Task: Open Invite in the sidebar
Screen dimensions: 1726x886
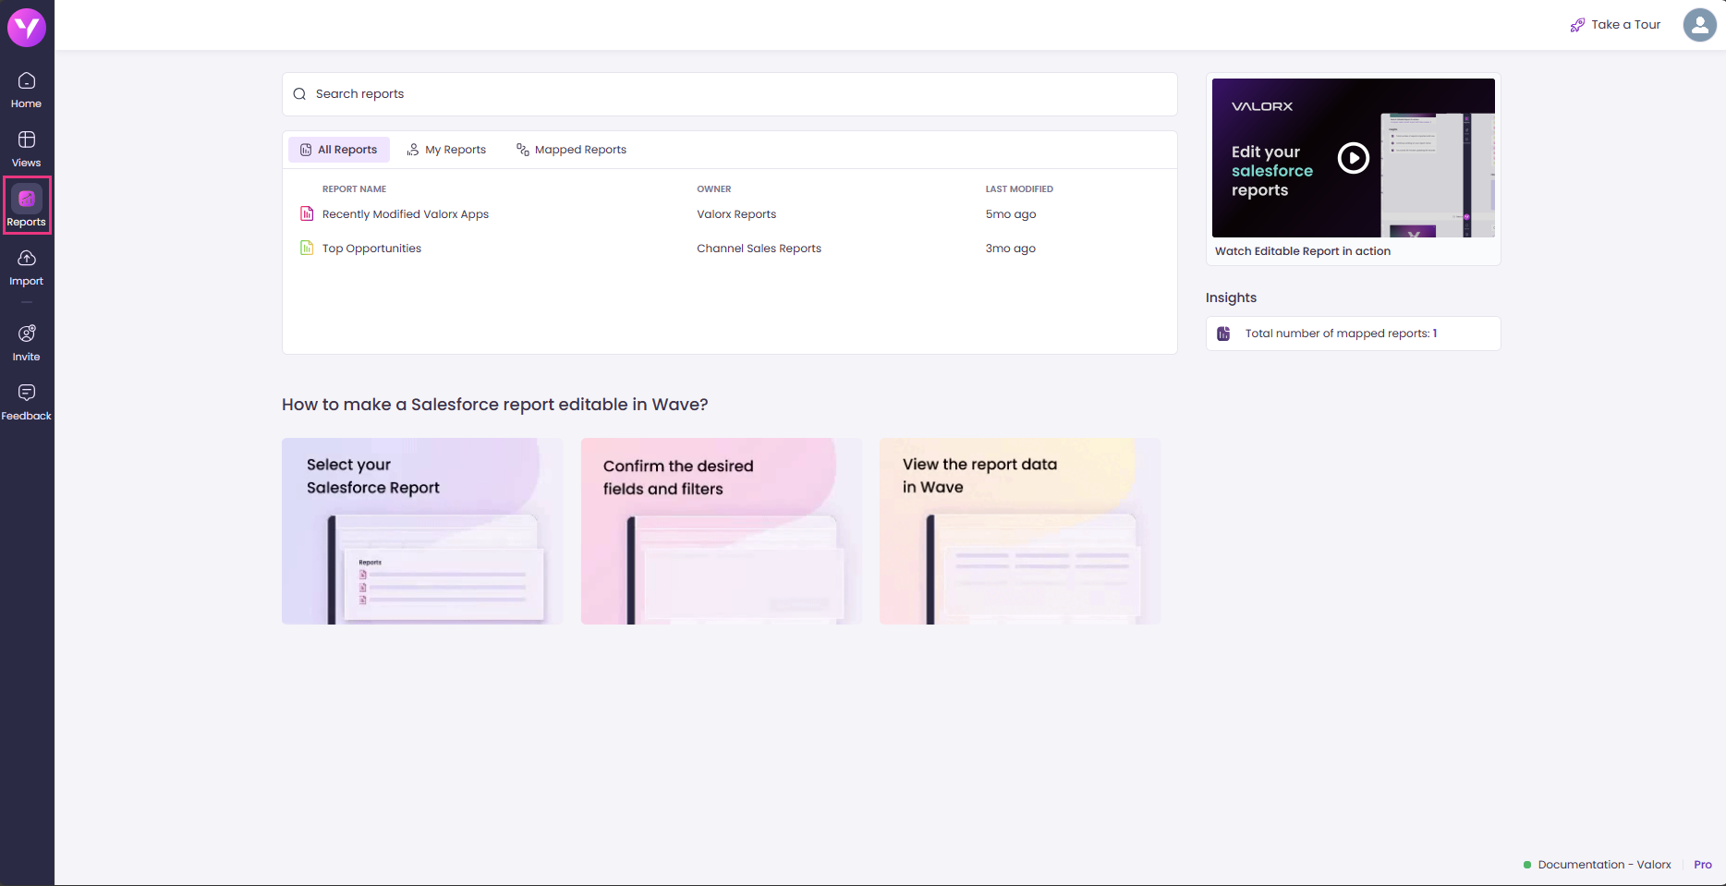Action: 27,344
